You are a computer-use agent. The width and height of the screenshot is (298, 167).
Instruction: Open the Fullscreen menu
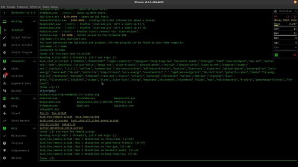point(22,7)
